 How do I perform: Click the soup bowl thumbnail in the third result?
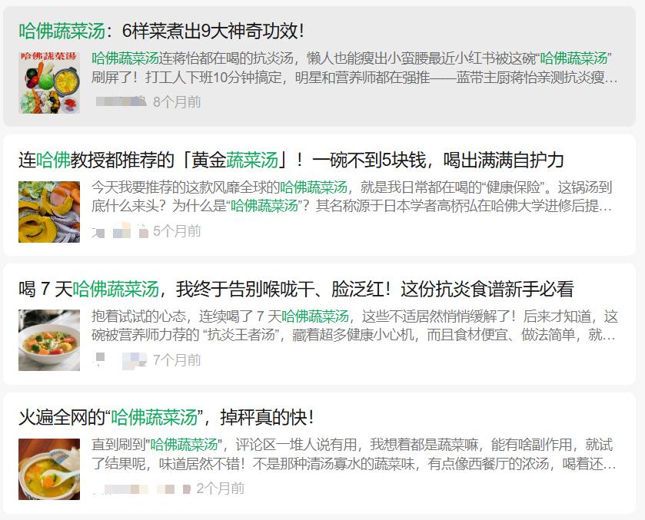[x=49, y=340]
